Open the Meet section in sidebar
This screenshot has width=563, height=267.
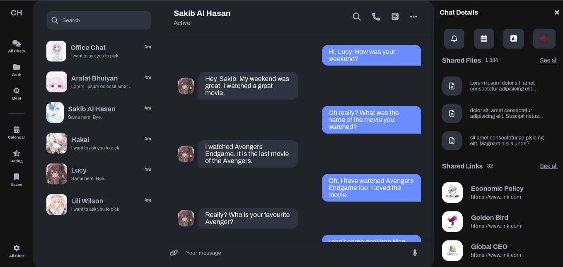pyautogui.click(x=17, y=93)
